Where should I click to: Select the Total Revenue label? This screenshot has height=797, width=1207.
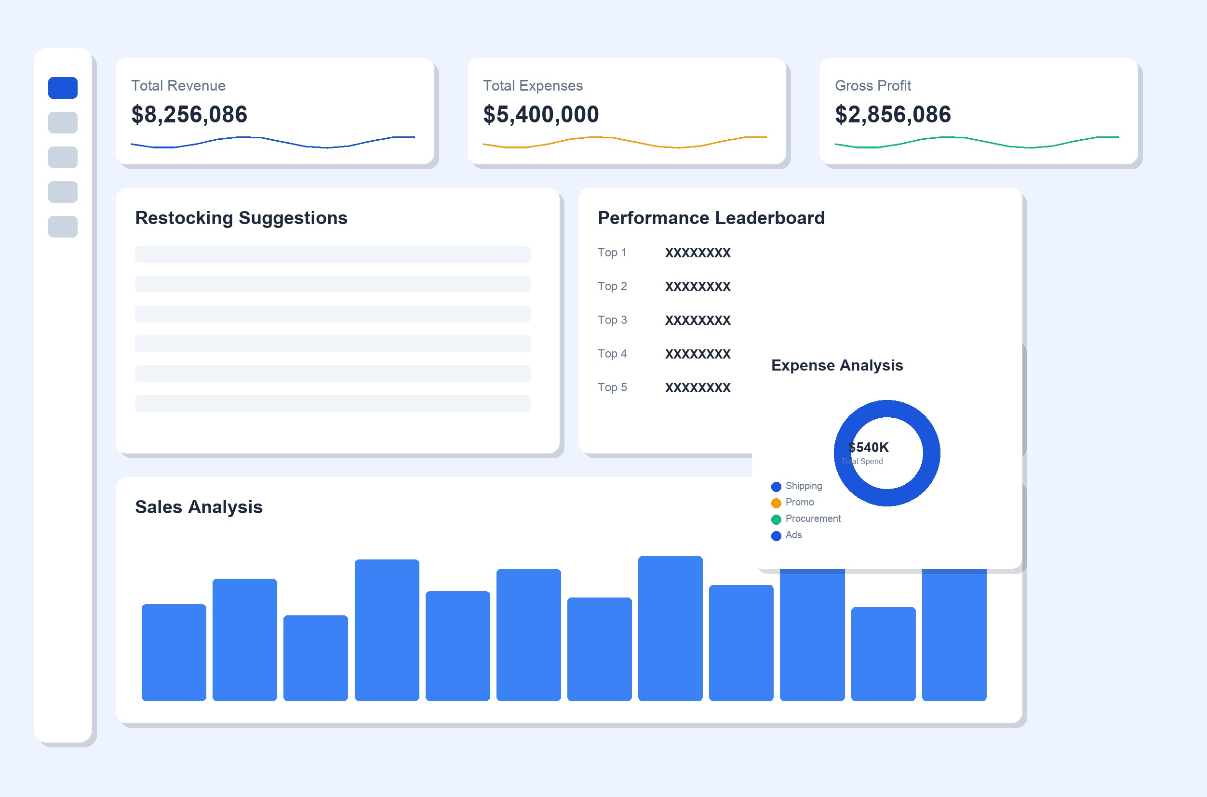[x=178, y=85]
